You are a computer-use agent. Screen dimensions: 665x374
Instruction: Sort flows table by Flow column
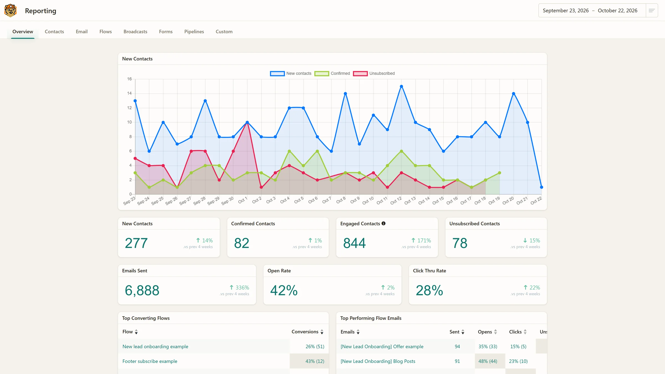pos(130,332)
